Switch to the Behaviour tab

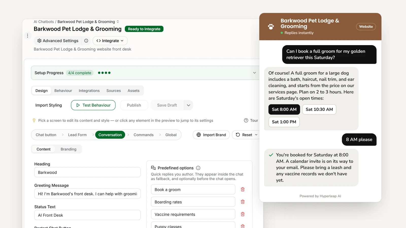63,91
